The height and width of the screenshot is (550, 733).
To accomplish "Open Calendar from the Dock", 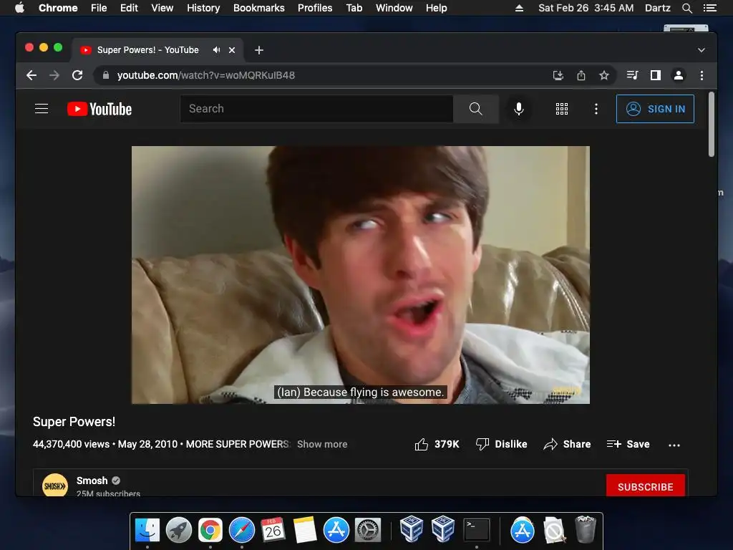I will click(273, 530).
